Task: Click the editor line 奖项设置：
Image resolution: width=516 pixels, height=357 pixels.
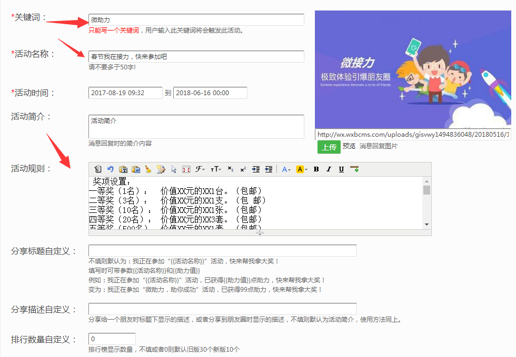Action: [x=112, y=181]
